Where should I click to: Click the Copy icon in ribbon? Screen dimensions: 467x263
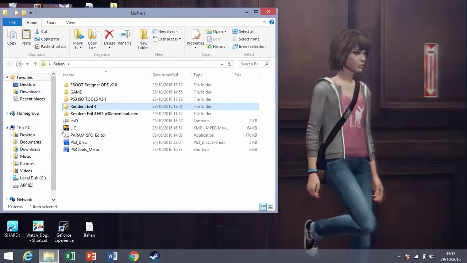tap(12, 38)
